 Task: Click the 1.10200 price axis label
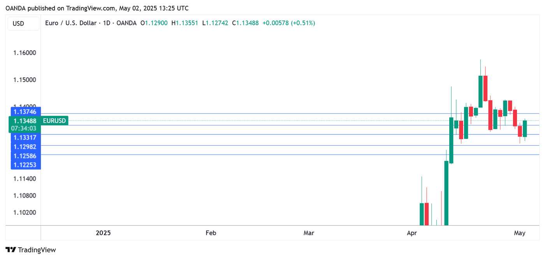(x=25, y=213)
